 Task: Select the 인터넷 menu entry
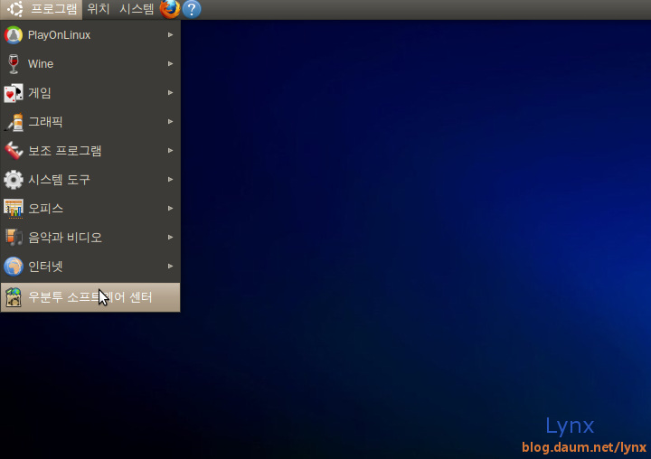point(90,267)
